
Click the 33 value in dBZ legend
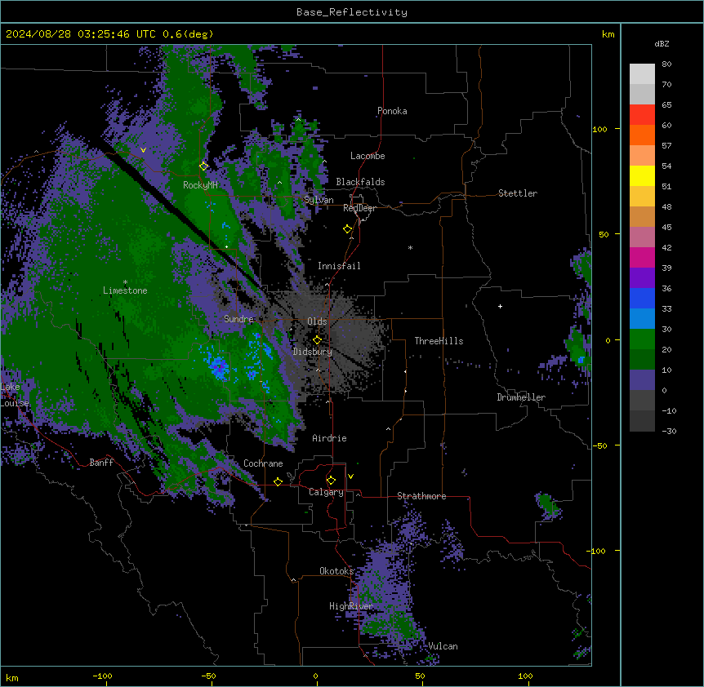666,308
